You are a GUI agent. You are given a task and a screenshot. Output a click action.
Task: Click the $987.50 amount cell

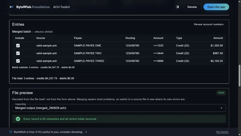218,53
